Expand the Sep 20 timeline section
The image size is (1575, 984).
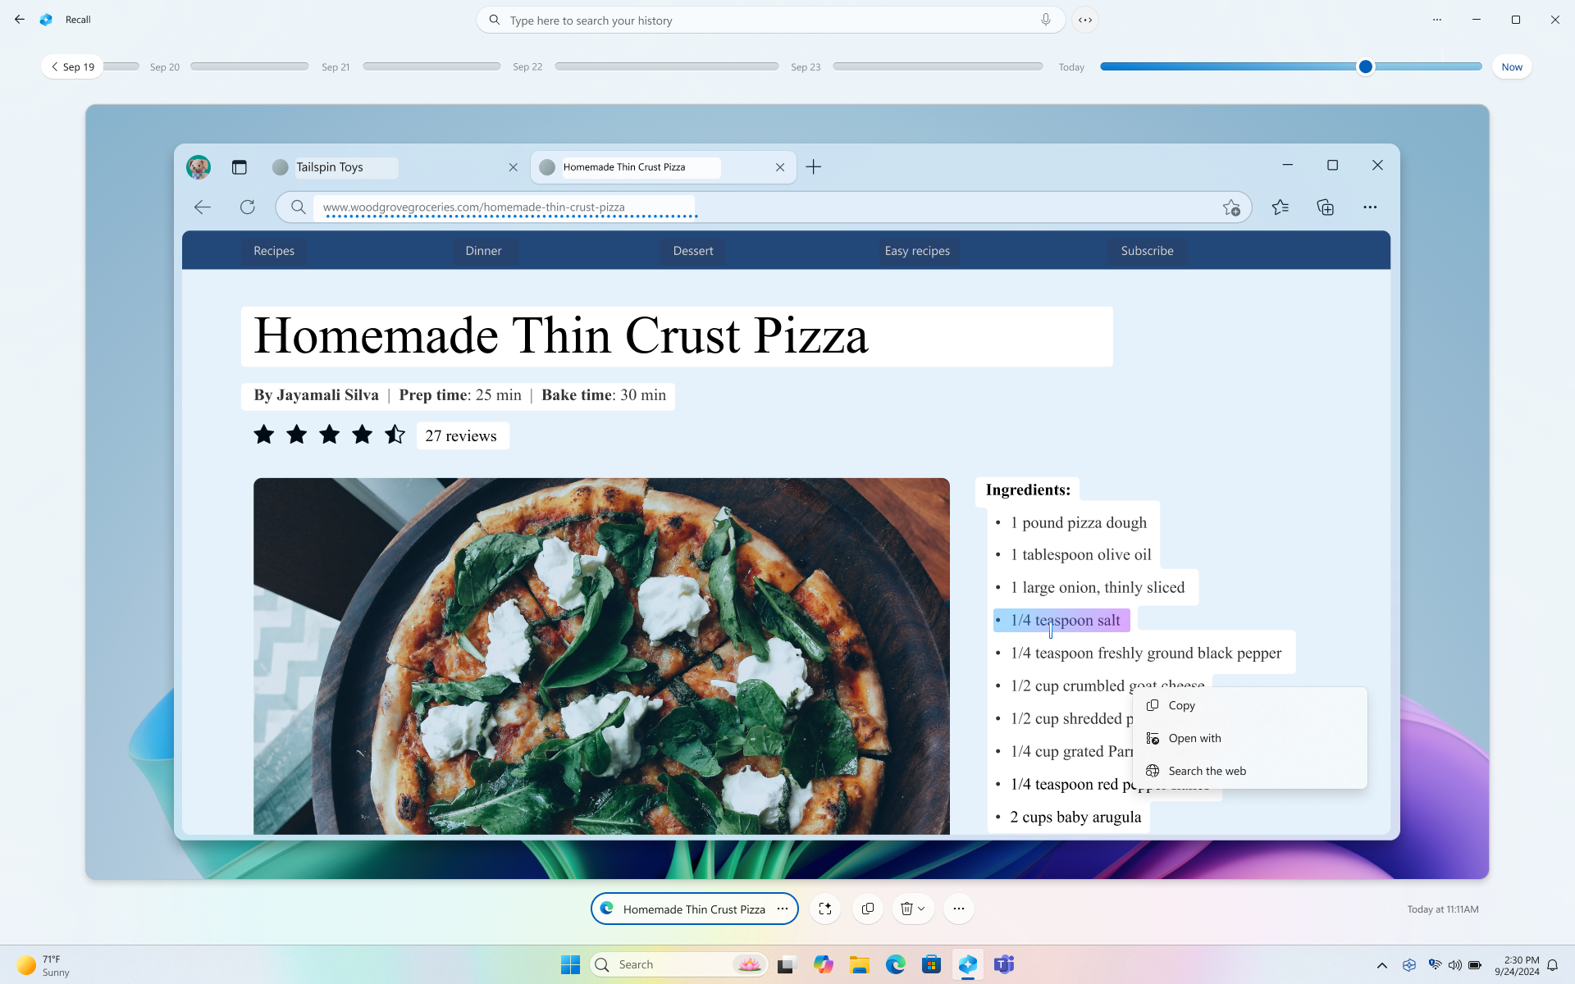164,66
